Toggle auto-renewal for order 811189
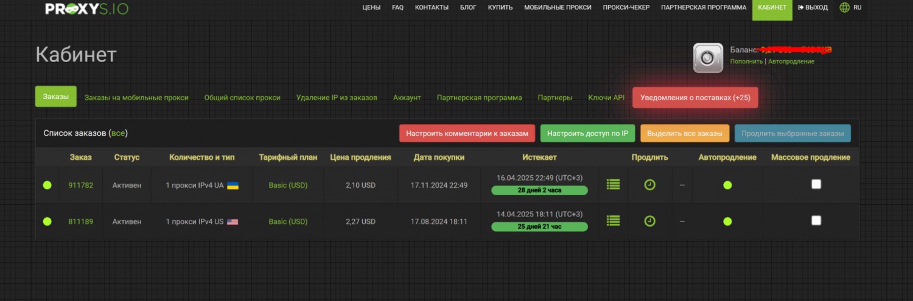 point(727,222)
